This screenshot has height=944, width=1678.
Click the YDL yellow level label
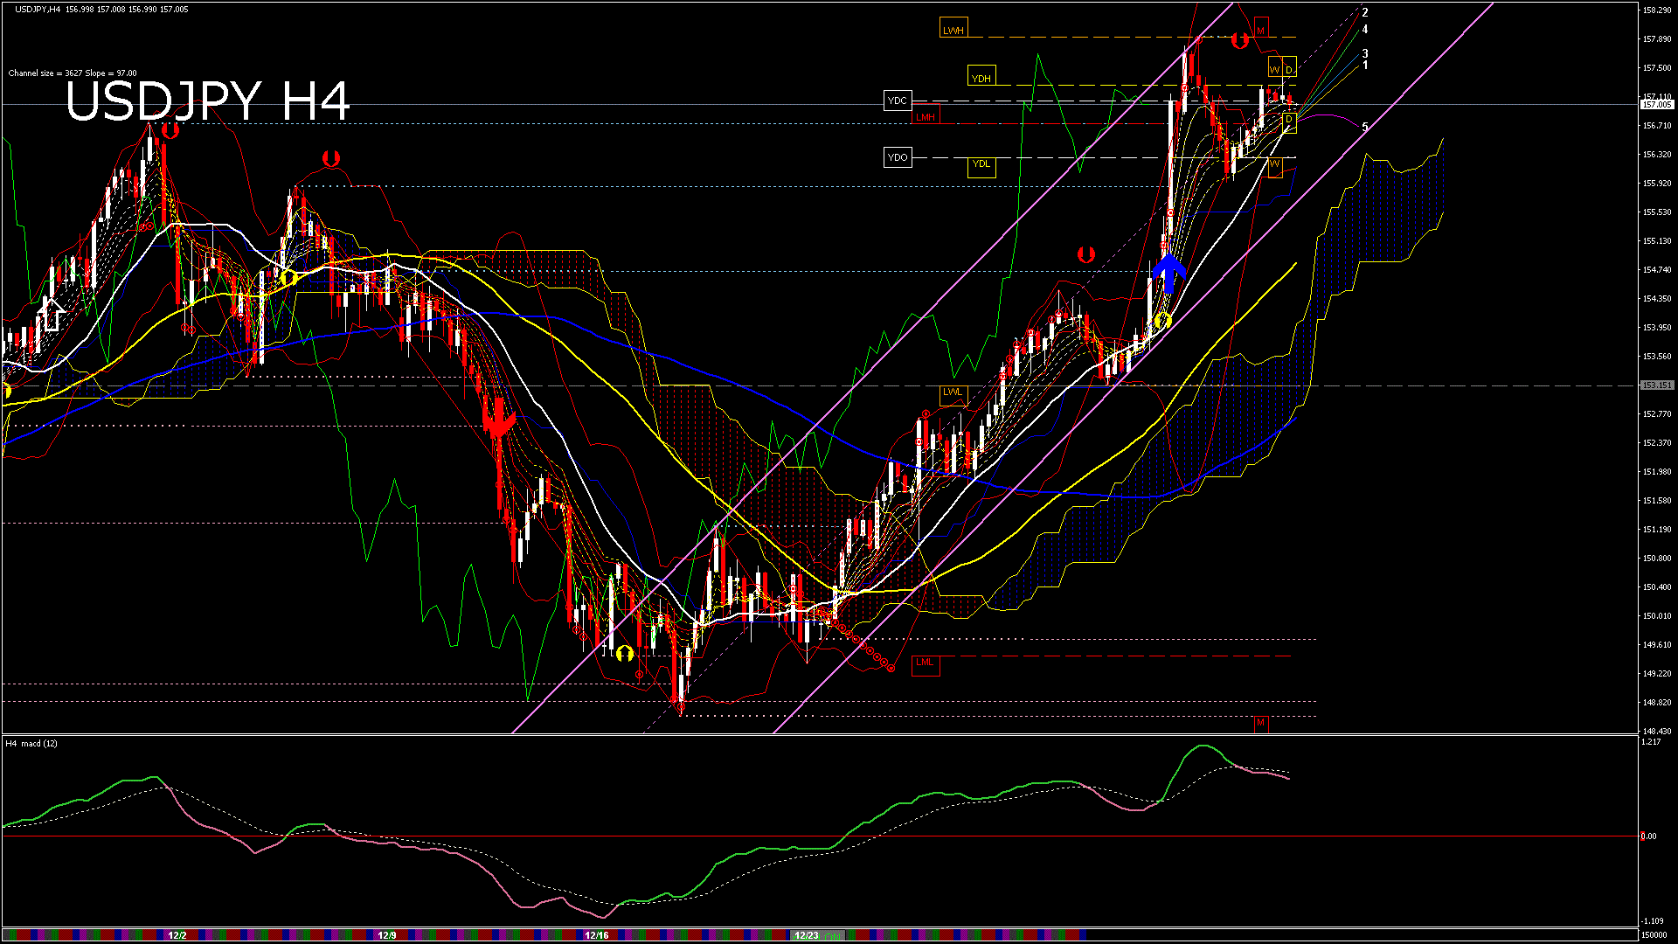(x=981, y=164)
